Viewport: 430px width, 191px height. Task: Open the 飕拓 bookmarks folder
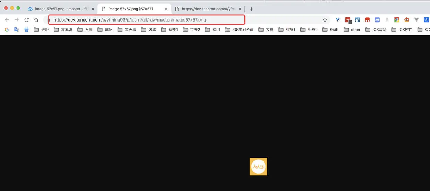pos(105,30)
